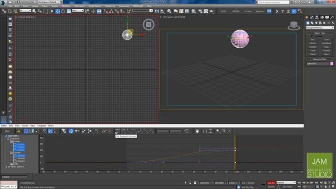The height and width of the screenshot is (189, 336).
Task: Toggle the XY plane constraint
Action: pyautogui.click(x=294, y=11)
